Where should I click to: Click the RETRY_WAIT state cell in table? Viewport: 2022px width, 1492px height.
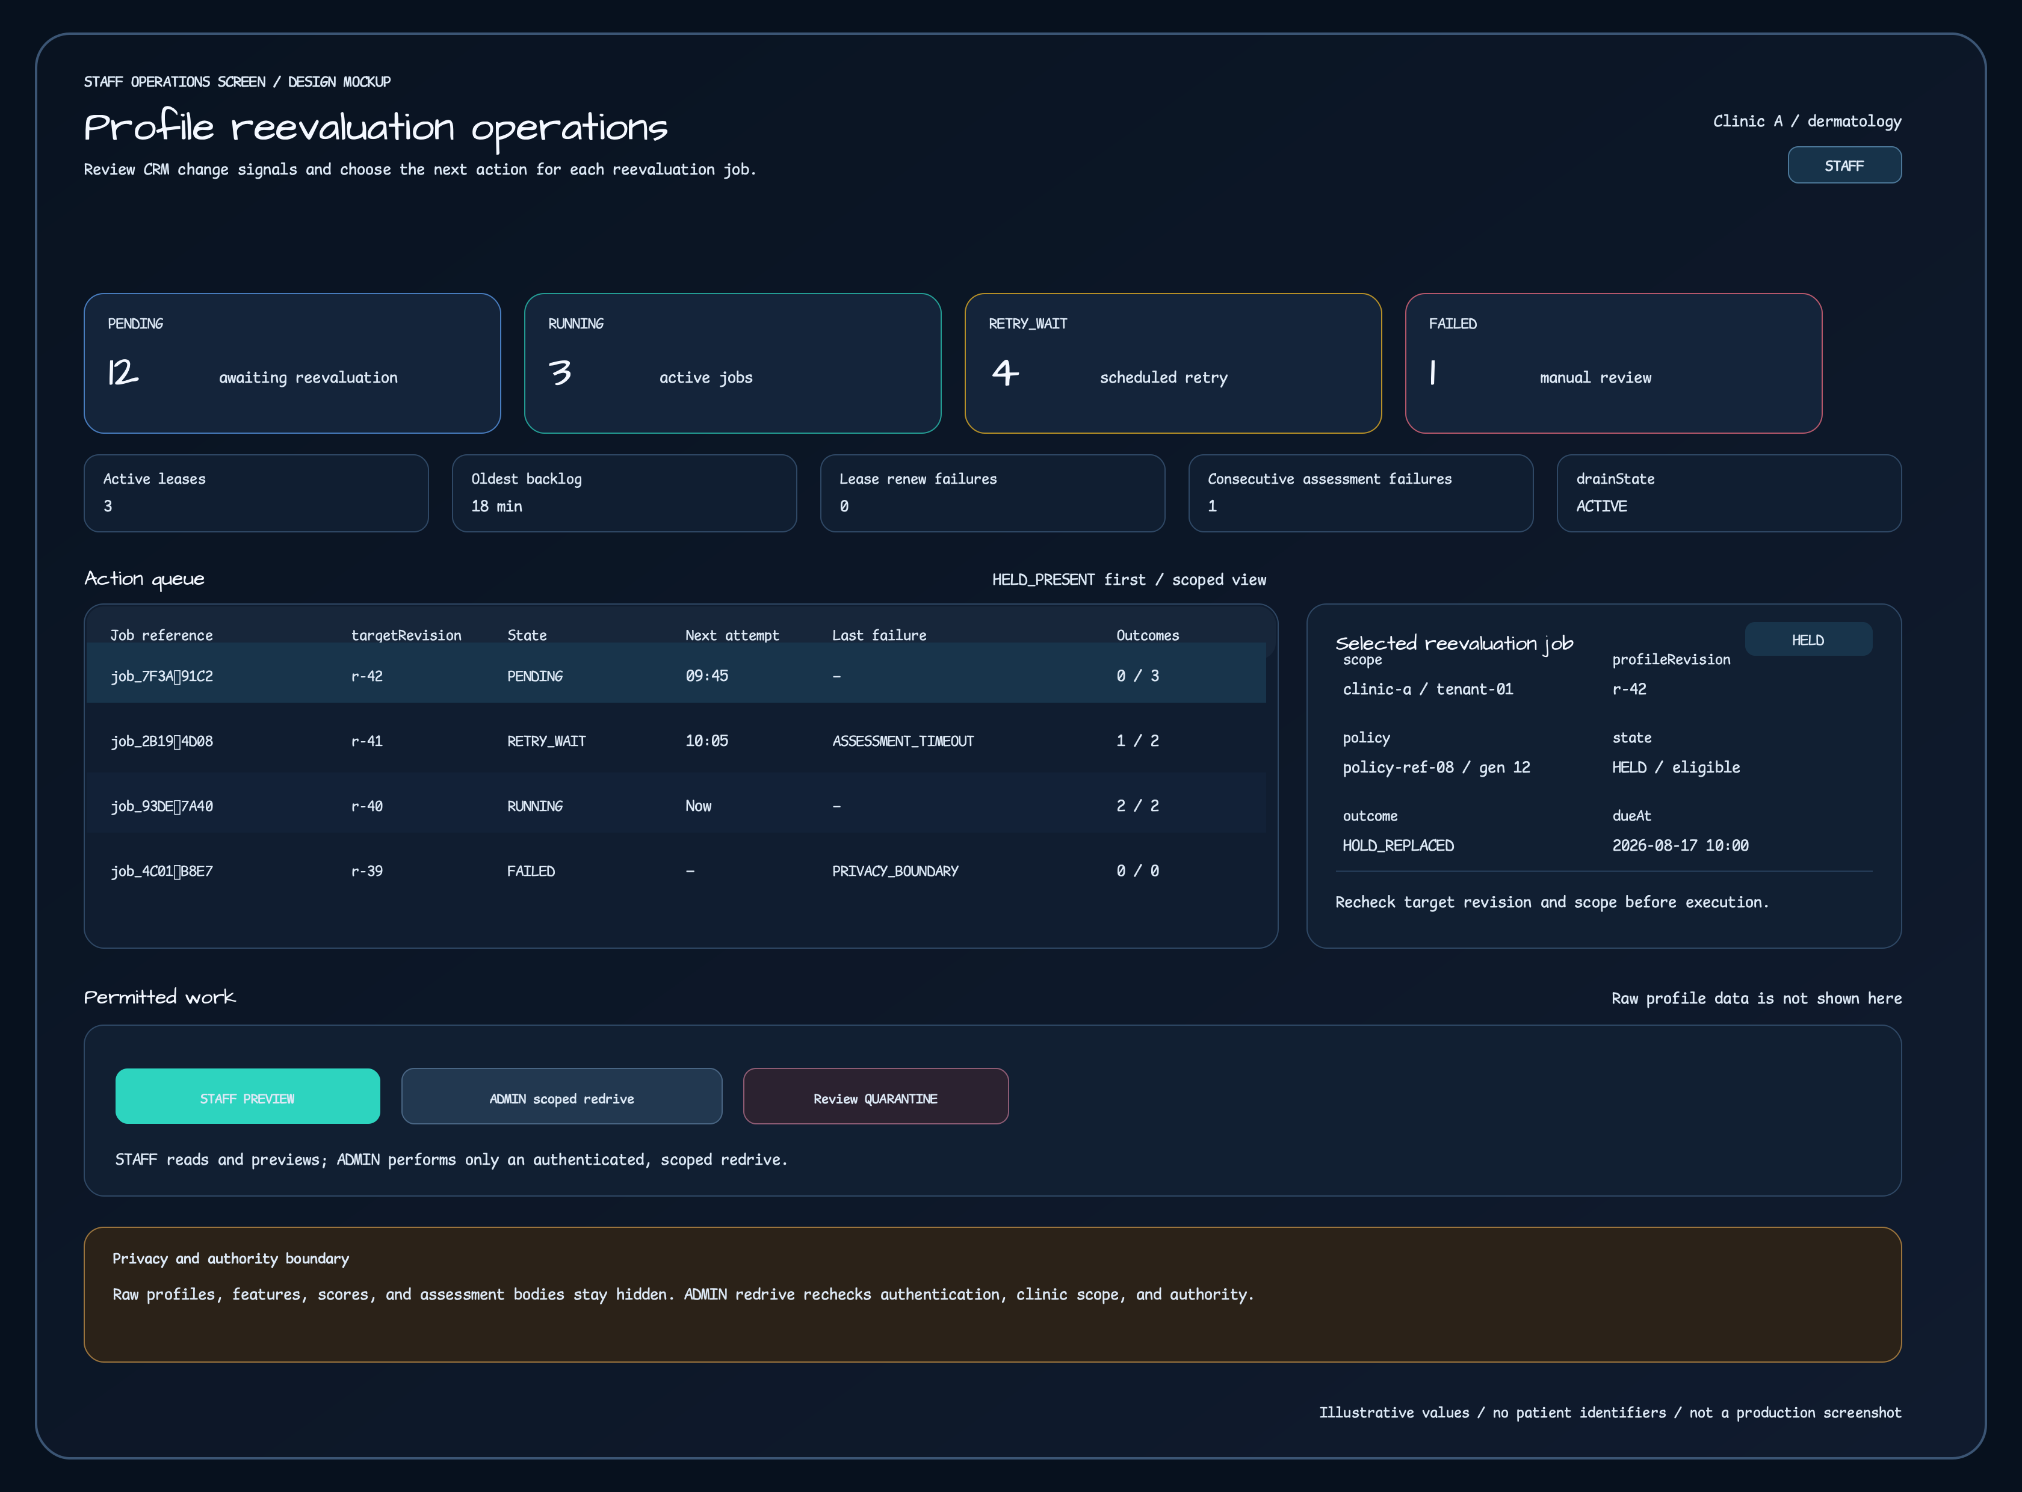(546, 741)
